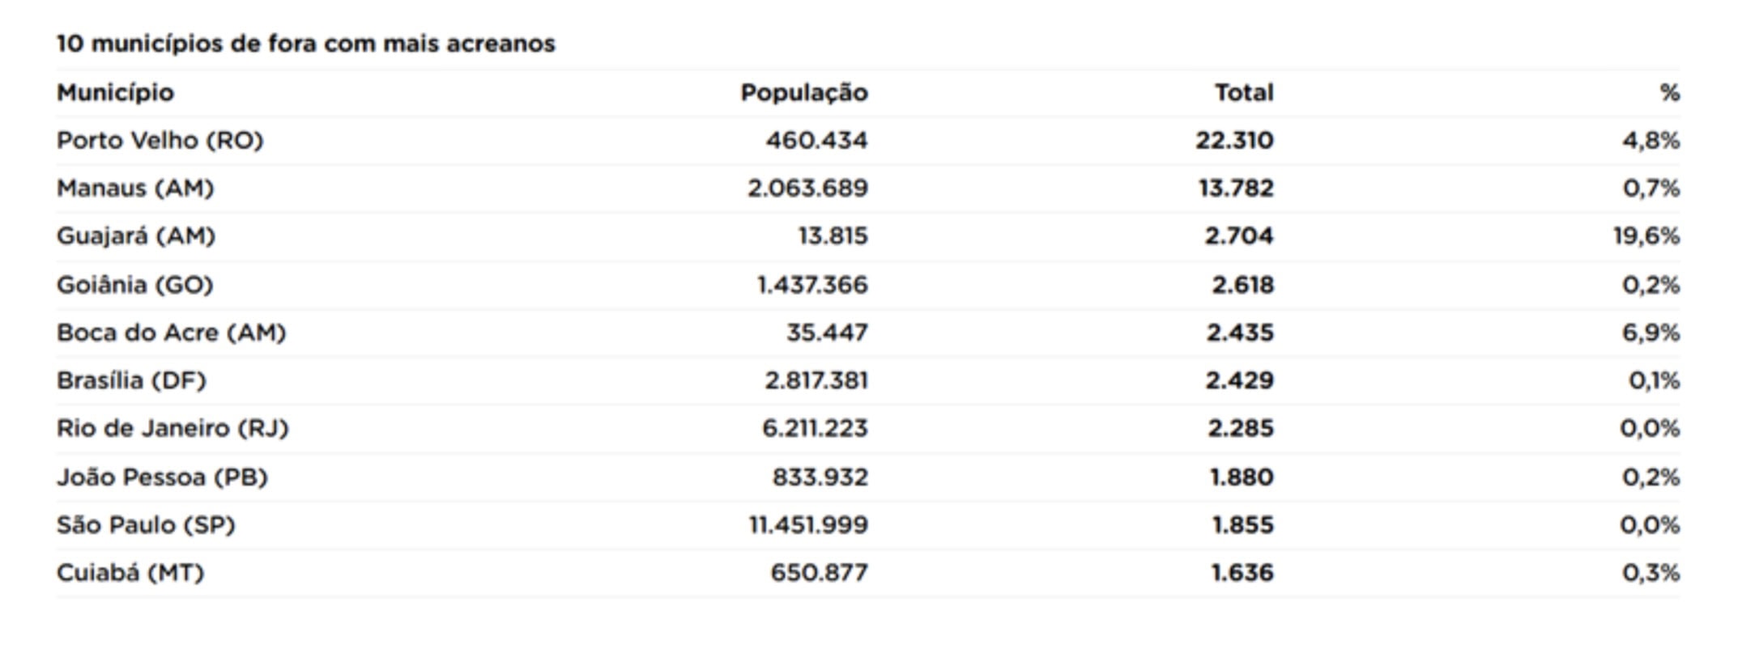Click Boca do Acre (AM) entry
The height and width of the screenshot is (653, 1738).
click(x=171, y=333)
